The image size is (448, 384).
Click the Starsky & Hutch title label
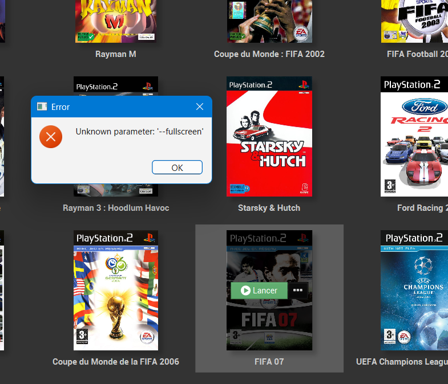(269, 208)
